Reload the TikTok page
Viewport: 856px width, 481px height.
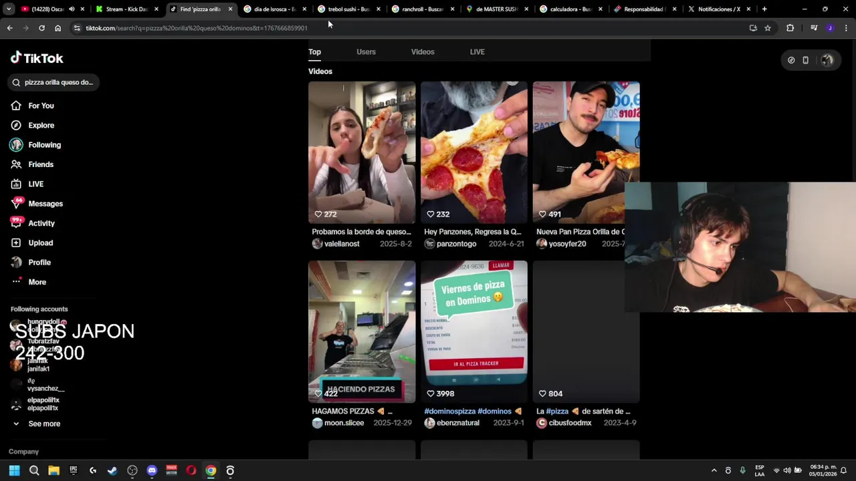[x=41, y=28]
